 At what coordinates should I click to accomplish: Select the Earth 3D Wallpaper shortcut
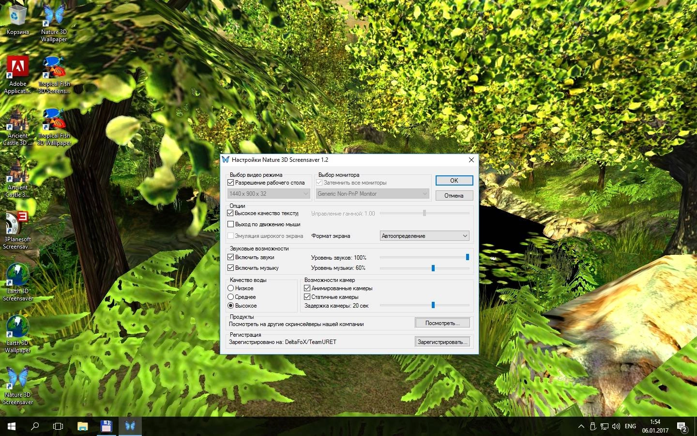pos(18,334)
